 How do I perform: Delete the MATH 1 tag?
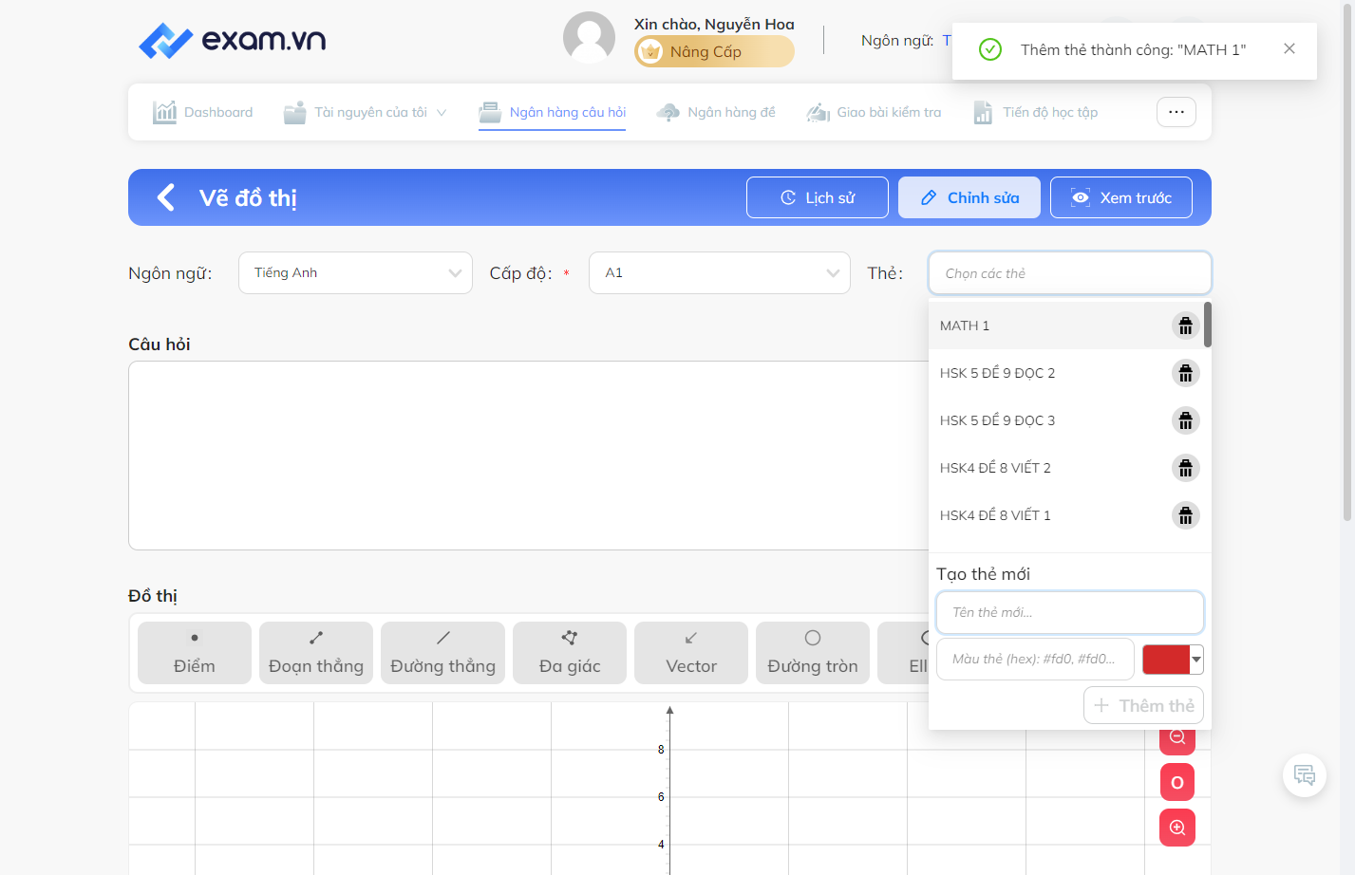coord(1185,326)
